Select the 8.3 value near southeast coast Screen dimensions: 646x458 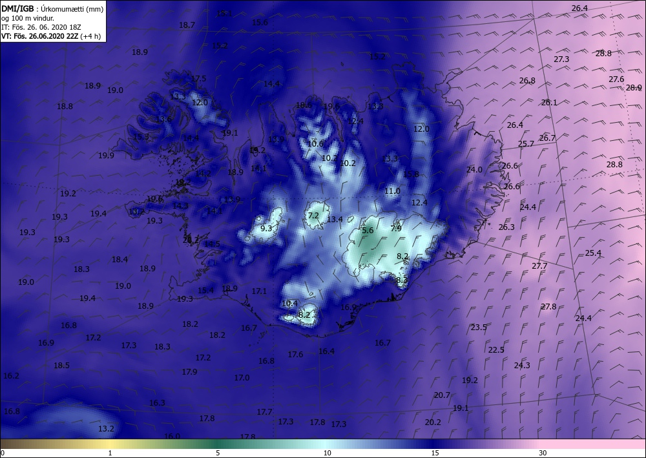click(402, 280)
